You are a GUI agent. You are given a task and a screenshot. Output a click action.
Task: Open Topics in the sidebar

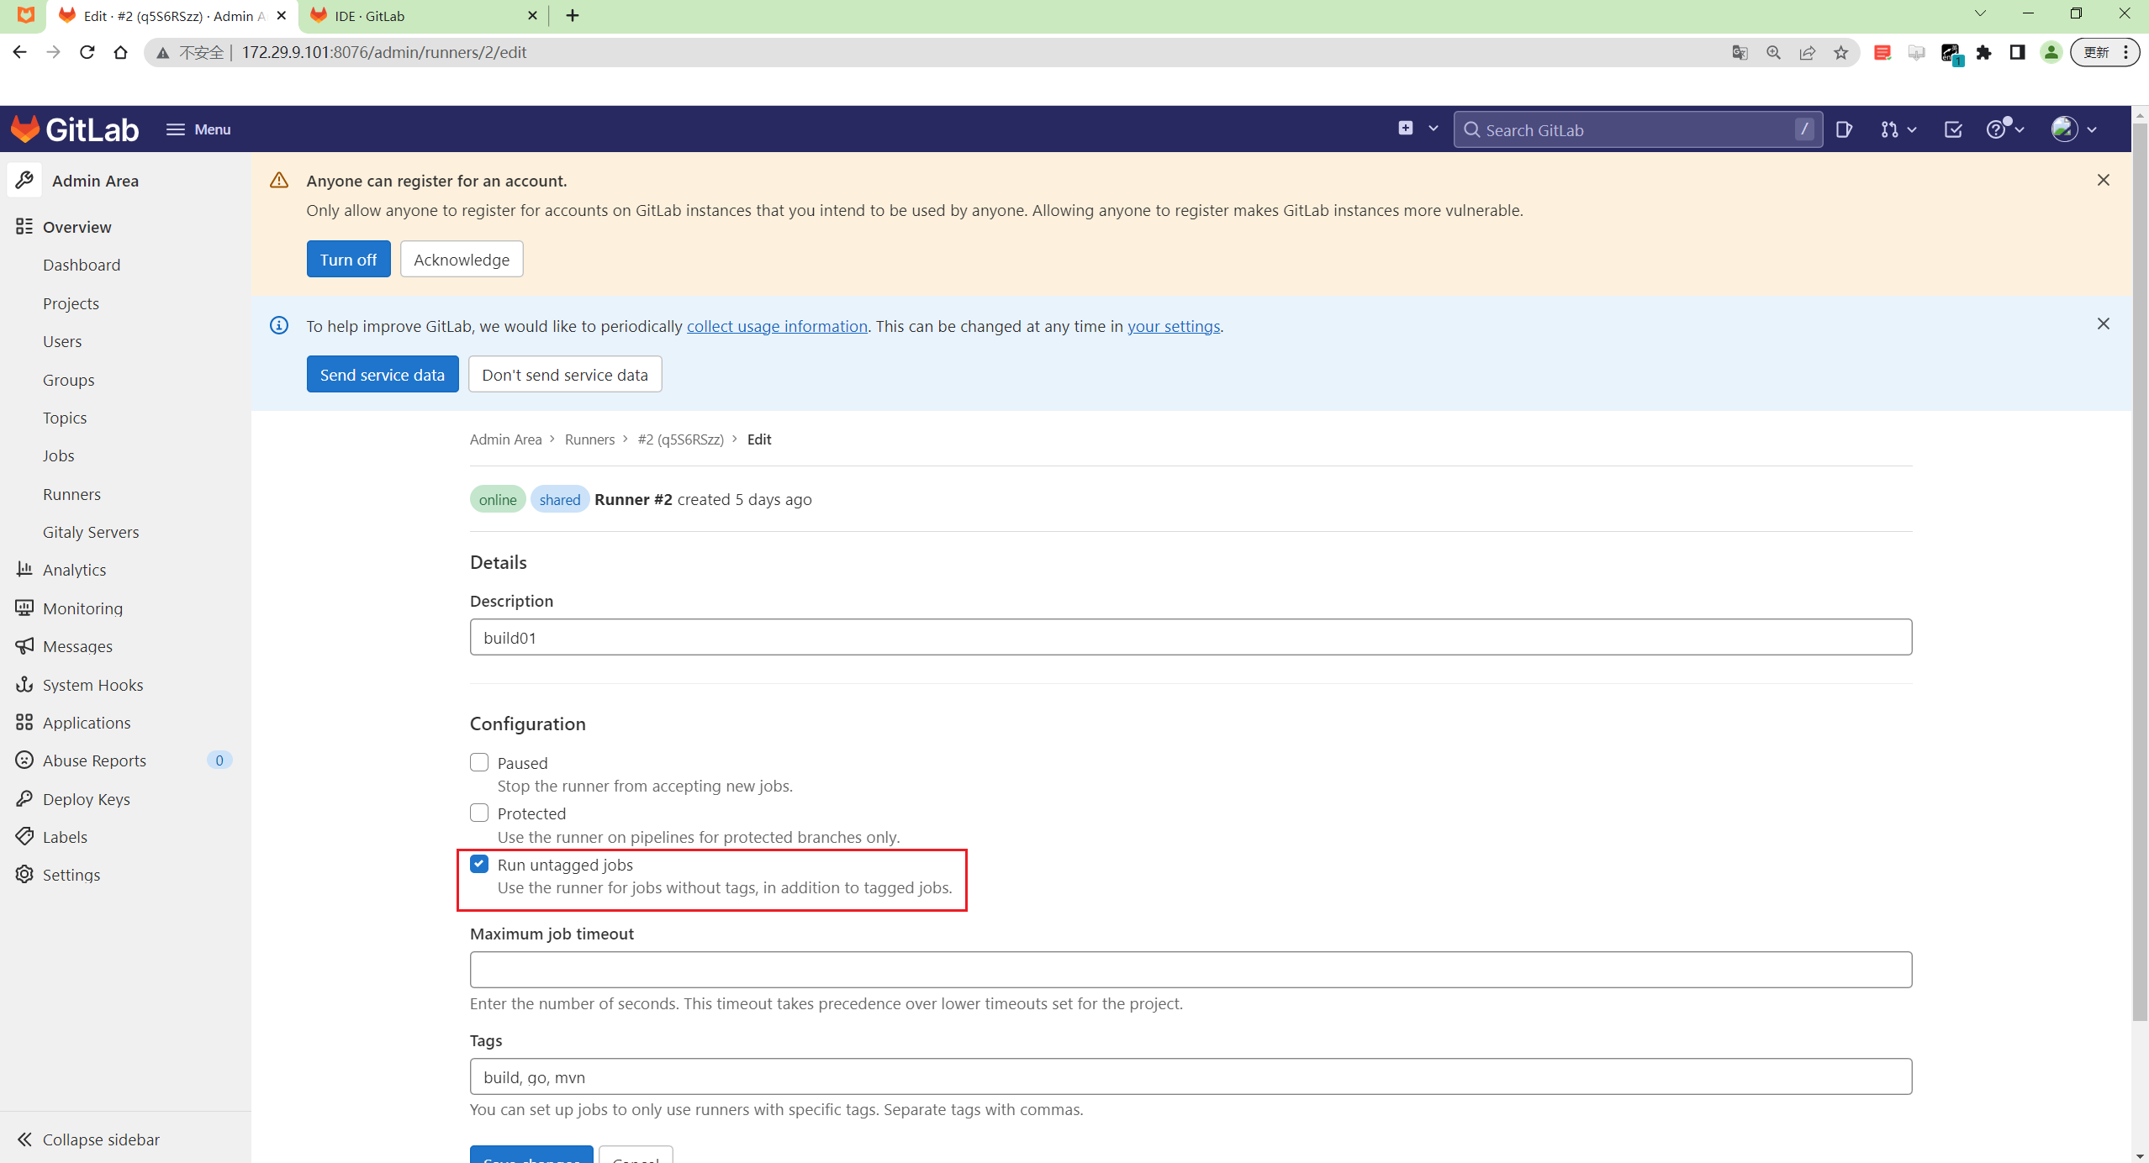[x=65, y=418]
